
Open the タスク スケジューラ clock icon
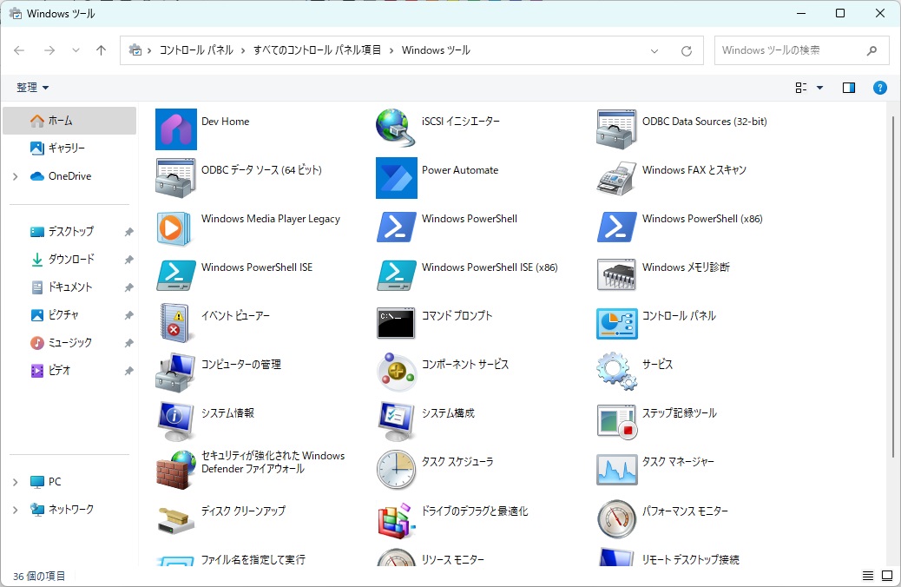[x=396, y=470]
